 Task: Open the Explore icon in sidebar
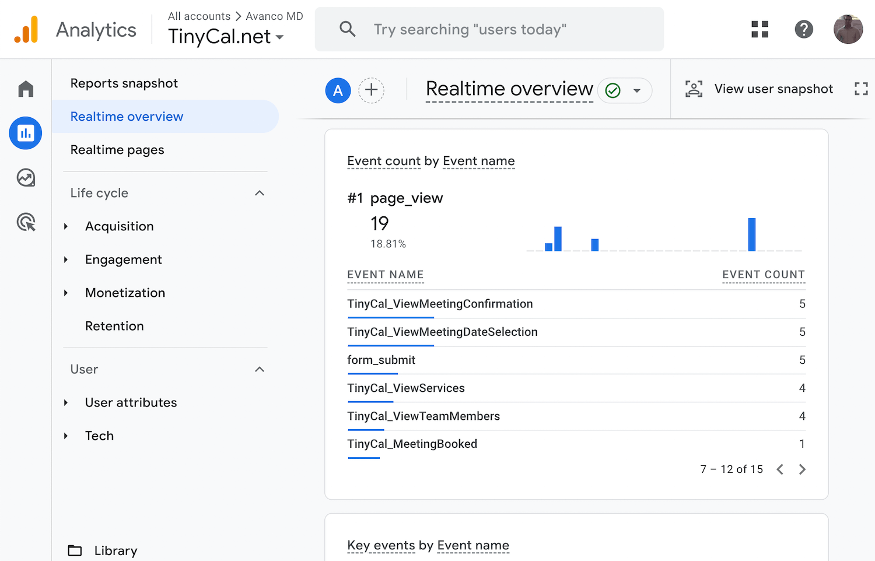coord(26,177)
